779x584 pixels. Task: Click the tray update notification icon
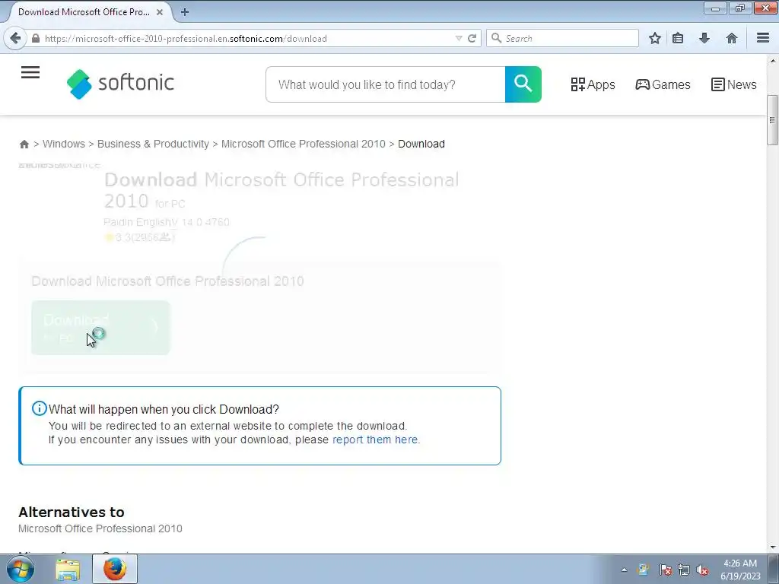coord(644,570)
